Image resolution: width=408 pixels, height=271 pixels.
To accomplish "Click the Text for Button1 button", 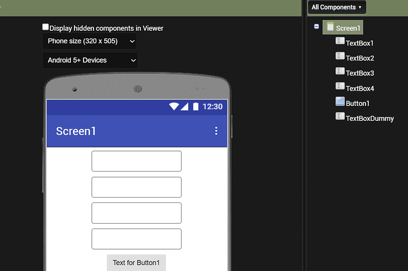I will 137,263.
